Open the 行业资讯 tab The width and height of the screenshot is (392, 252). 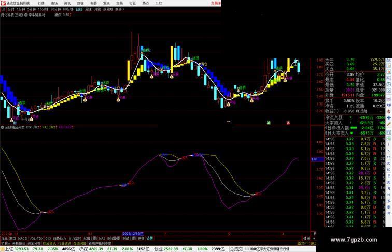pyautogui.click(x=64, y=243)
